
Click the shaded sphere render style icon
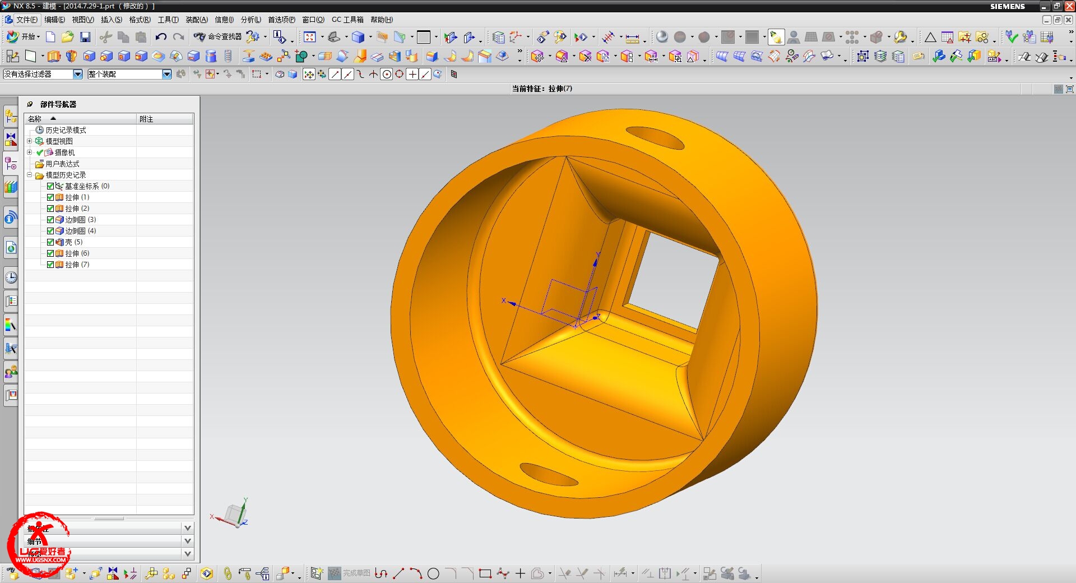662,37
